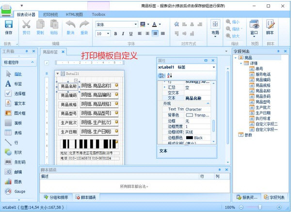Toggle Underline formatting button
The image size is (291, 212).
[x=131, y=33]
